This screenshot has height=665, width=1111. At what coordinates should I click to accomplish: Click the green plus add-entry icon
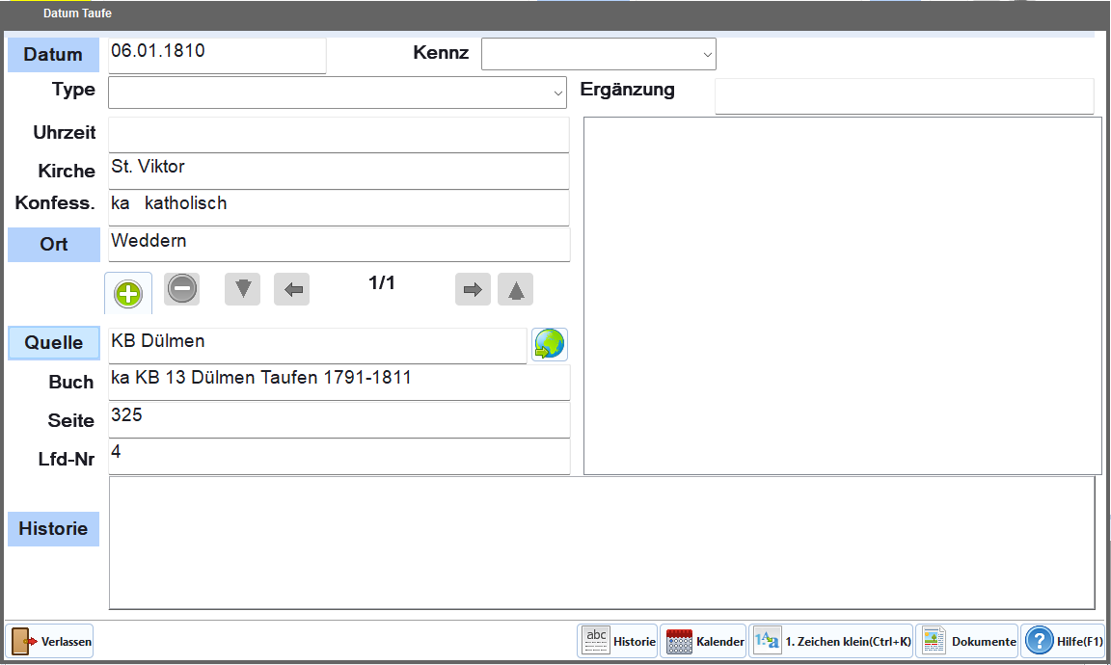[x=128, y=293]
